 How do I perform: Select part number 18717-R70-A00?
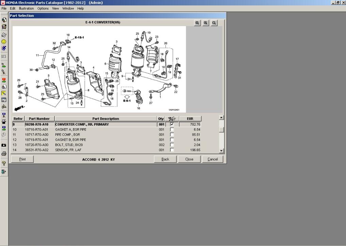(x=36, y=135)
